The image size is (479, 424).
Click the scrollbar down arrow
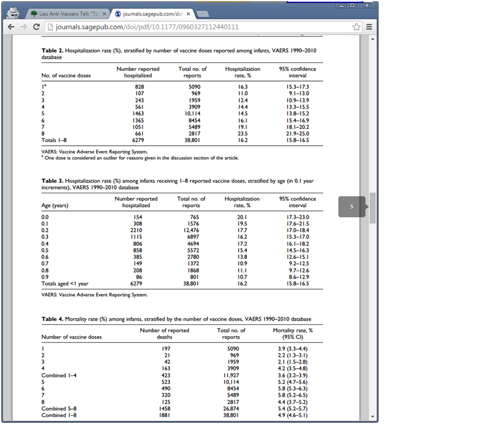372,417
